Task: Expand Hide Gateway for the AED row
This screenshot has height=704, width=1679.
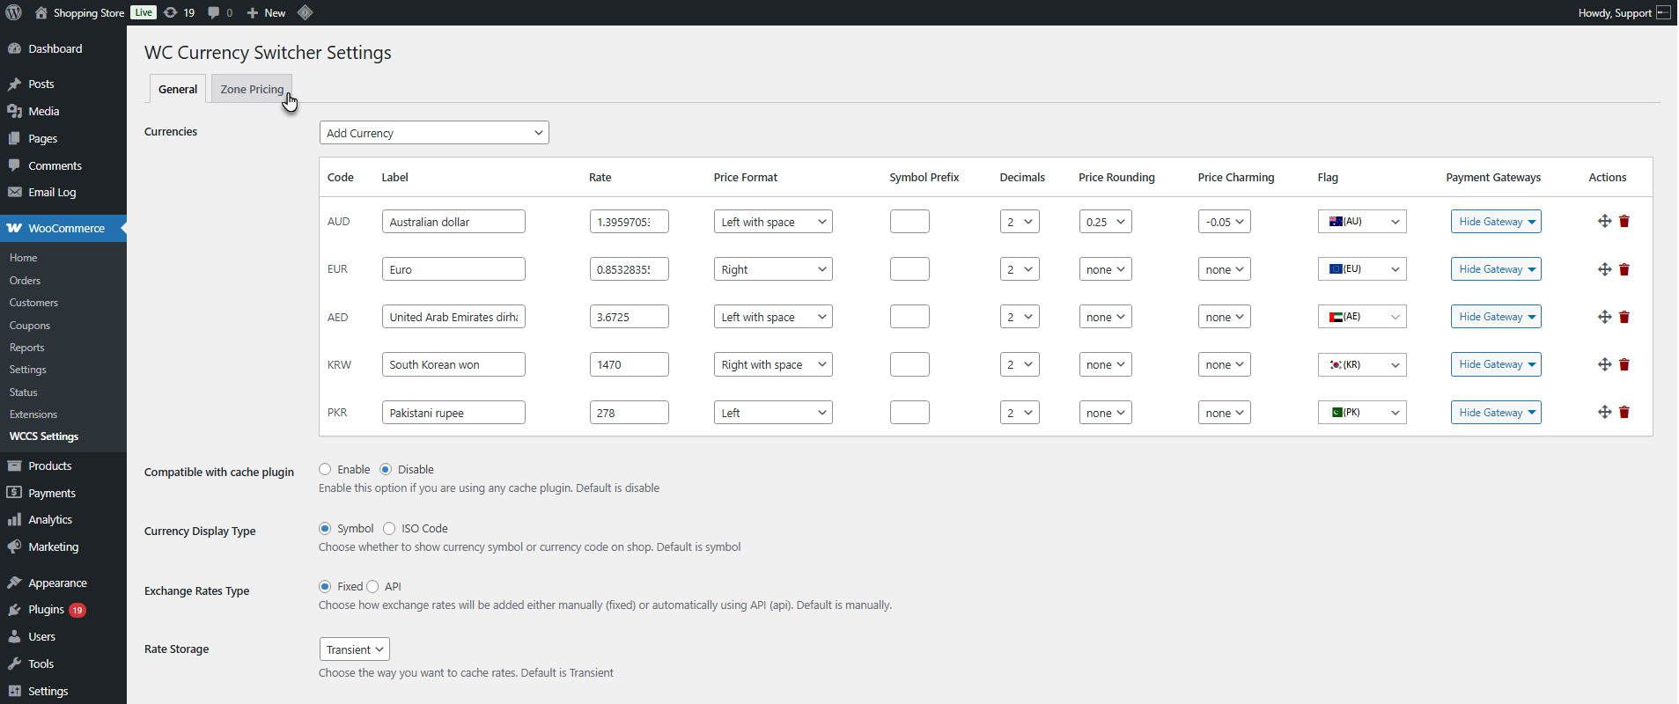Action: point(1496,317)
